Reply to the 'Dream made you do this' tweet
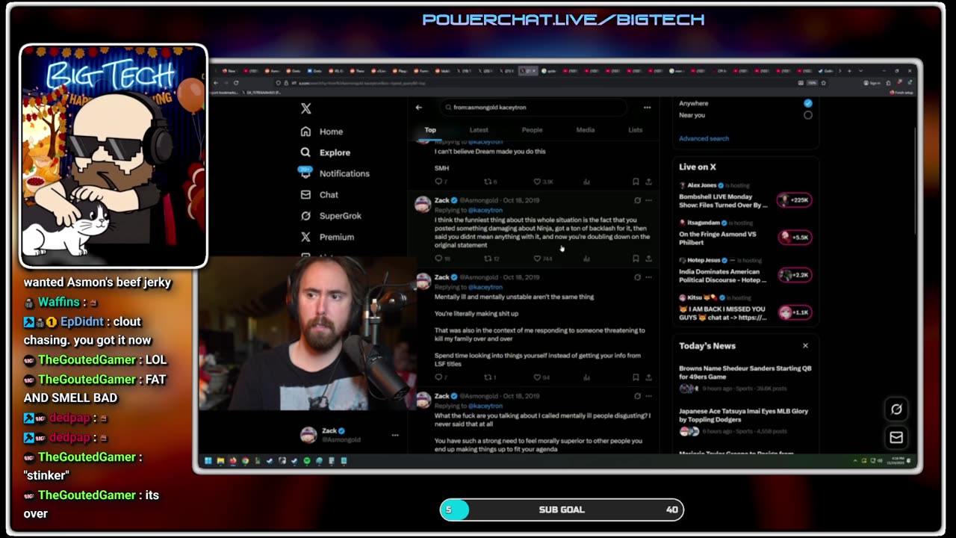Image resolution: width=956 pixels, height=538 pixels. tap(441, 182)
